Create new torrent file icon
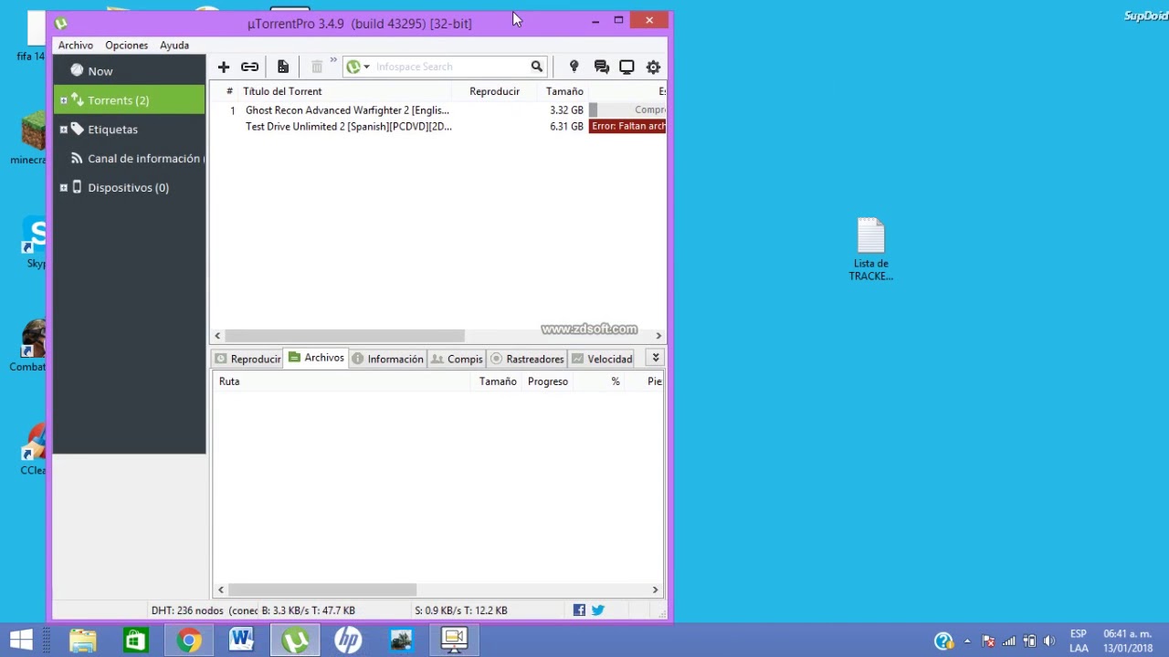Viewport: 1169px width, 657px height. [x=283, y=67]
